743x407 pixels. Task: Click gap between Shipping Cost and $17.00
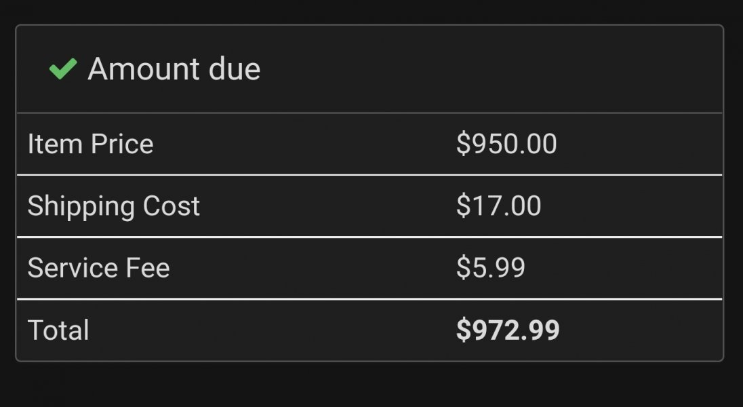coord(325,206)
